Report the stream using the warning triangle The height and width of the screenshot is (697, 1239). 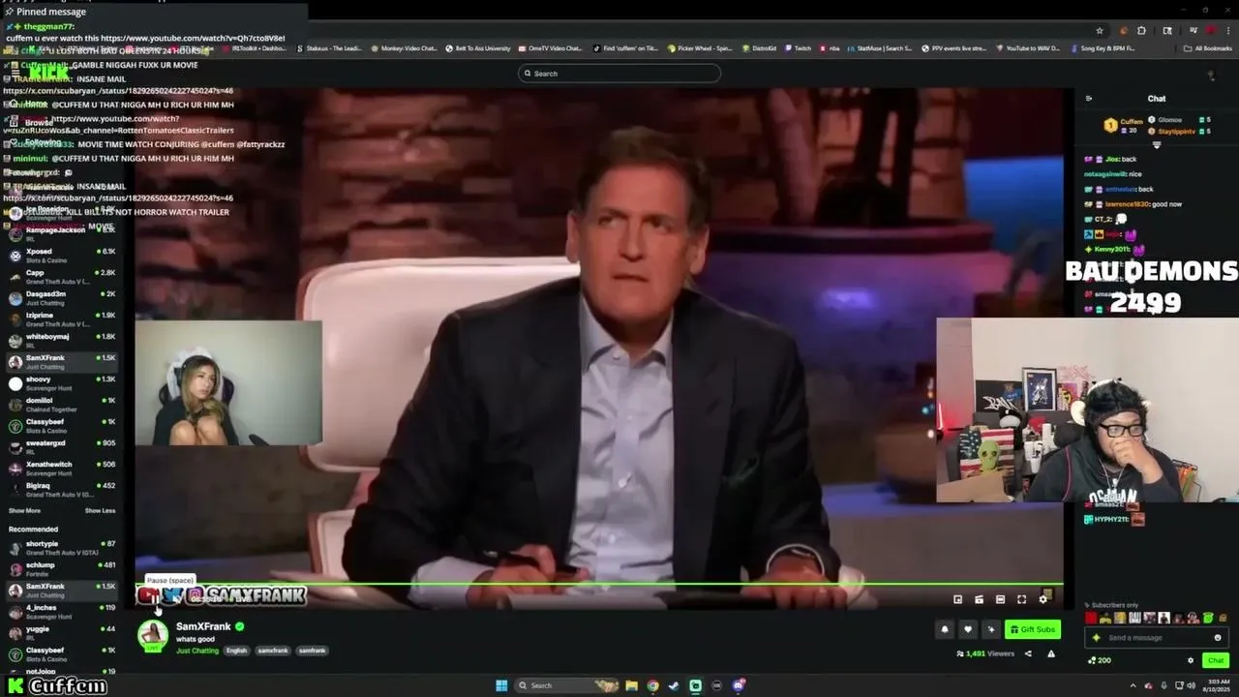[x=1051, y=653]
